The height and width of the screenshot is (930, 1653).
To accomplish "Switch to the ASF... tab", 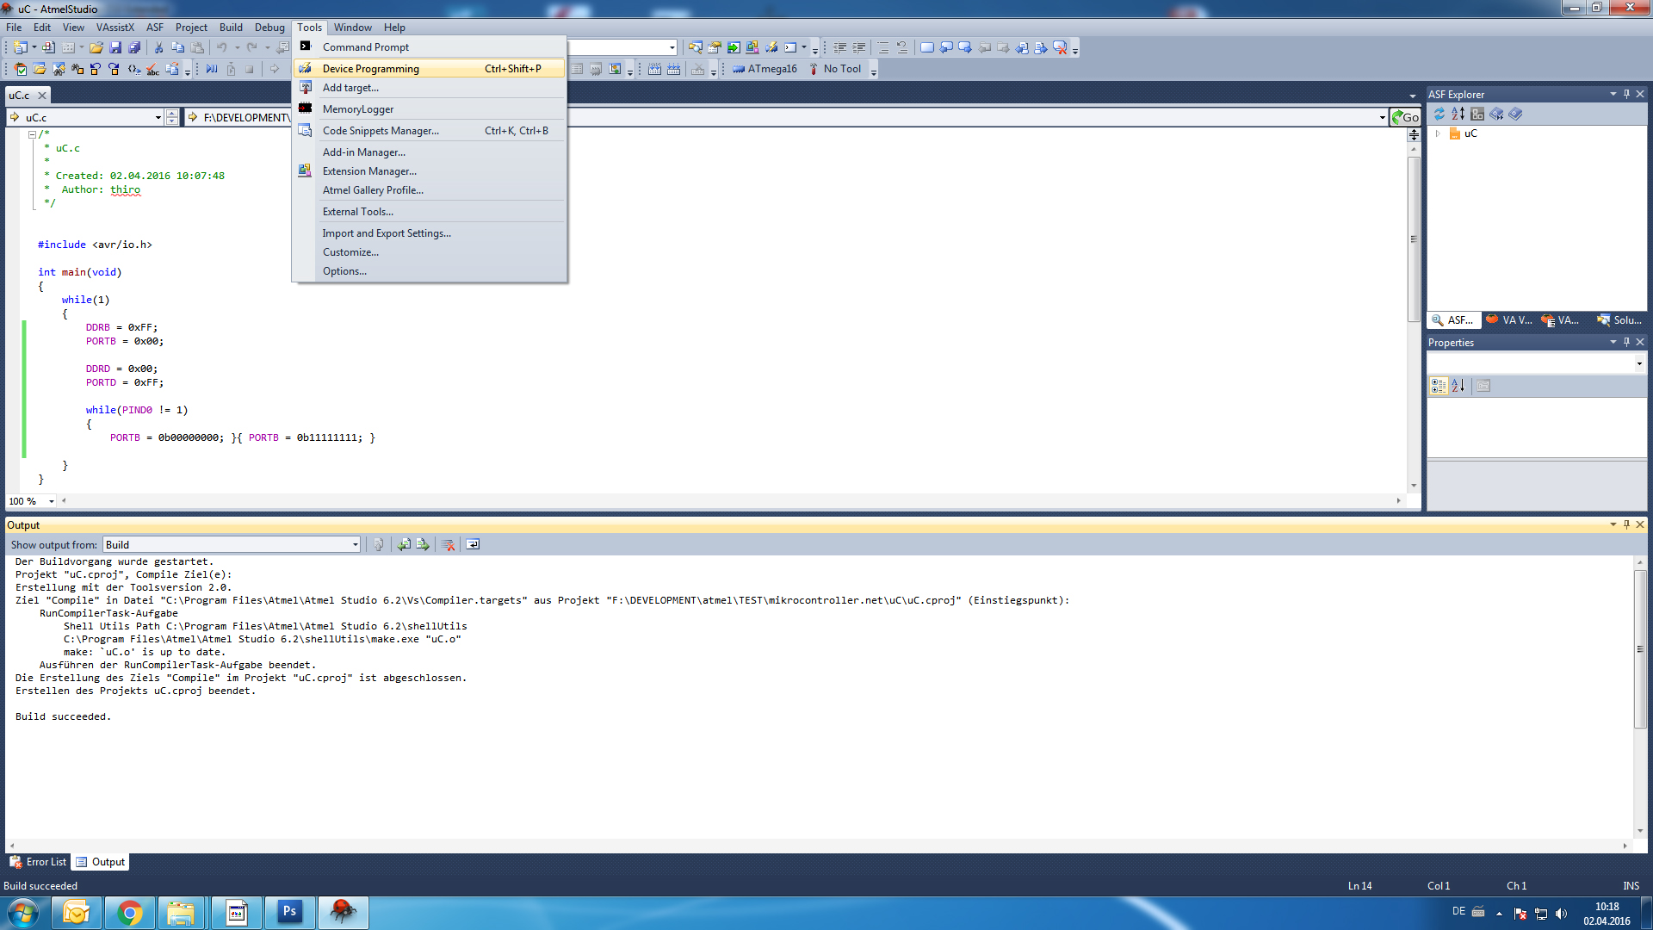I will point(1452,320).
